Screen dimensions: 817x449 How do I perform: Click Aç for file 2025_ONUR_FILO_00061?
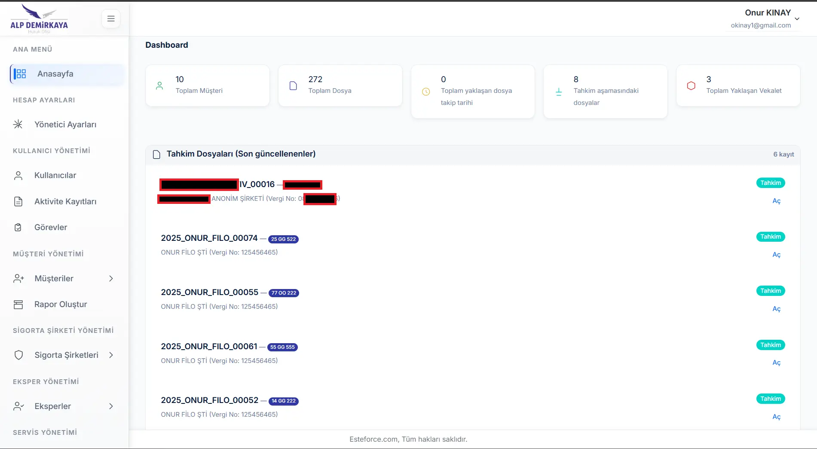[x=776, y=363]
